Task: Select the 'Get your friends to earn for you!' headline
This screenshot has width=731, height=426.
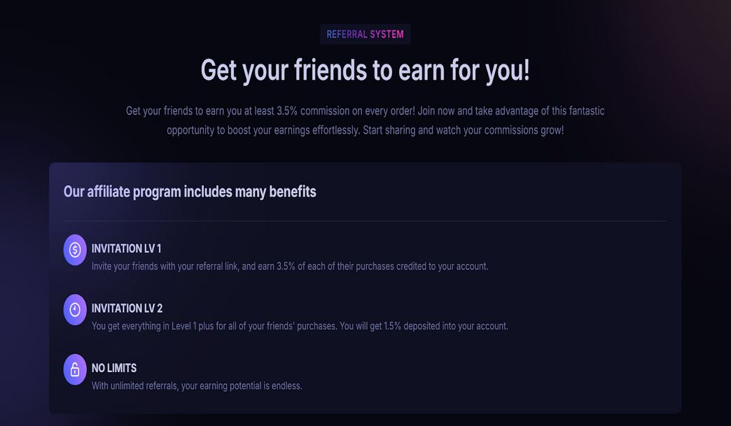Action: pyautogui.click(x=365, y=71)
